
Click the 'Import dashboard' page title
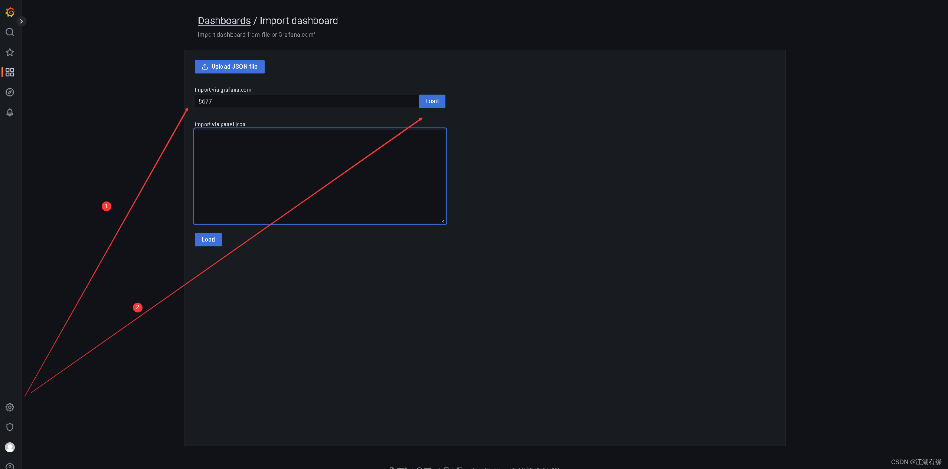[299, 21]
